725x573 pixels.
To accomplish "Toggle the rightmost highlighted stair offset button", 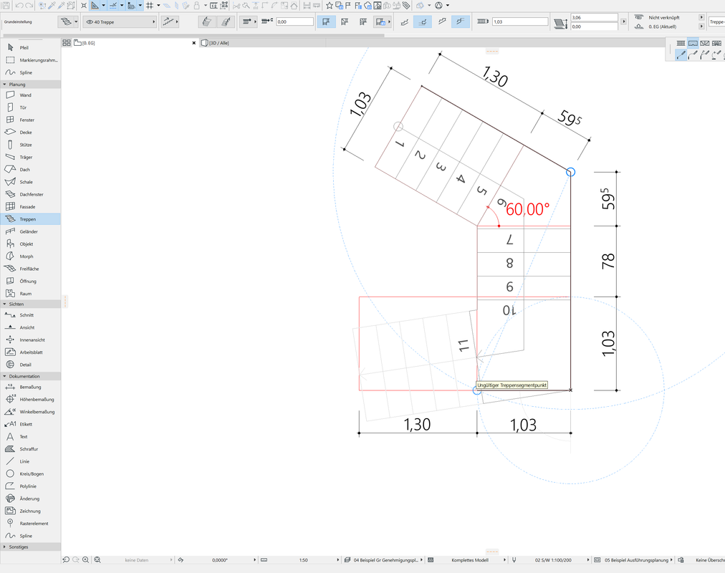I will (x=460, y=21).
